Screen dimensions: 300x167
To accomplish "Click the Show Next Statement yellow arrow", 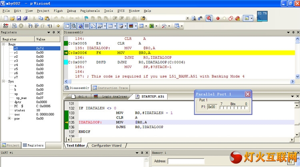I will point(58,26).
